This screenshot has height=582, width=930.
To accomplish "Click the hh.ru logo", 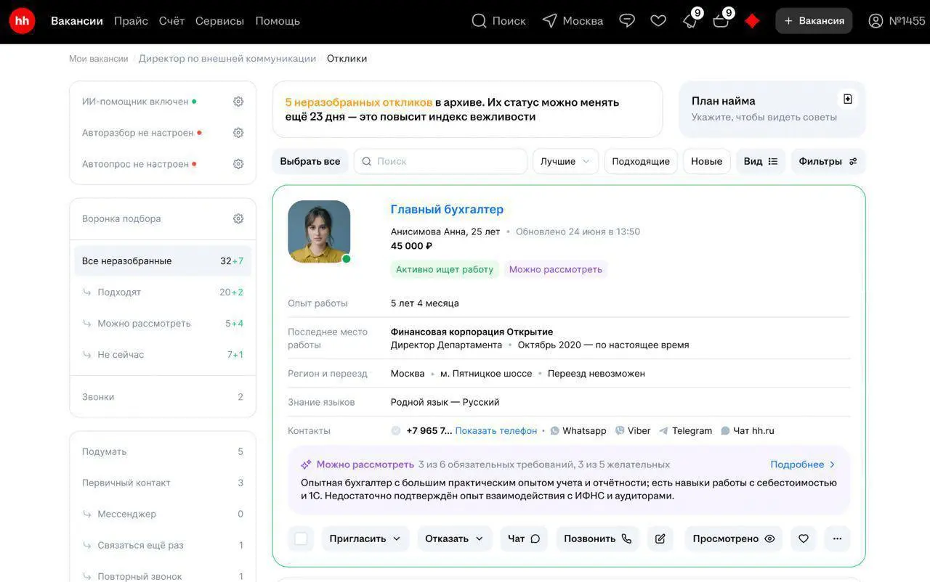I will click(x=21, y=20).
